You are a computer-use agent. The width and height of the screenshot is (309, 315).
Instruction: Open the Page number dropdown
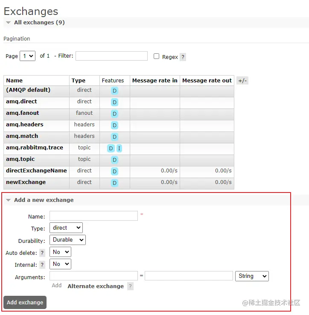pyautogui.click(x=27, y=56)
